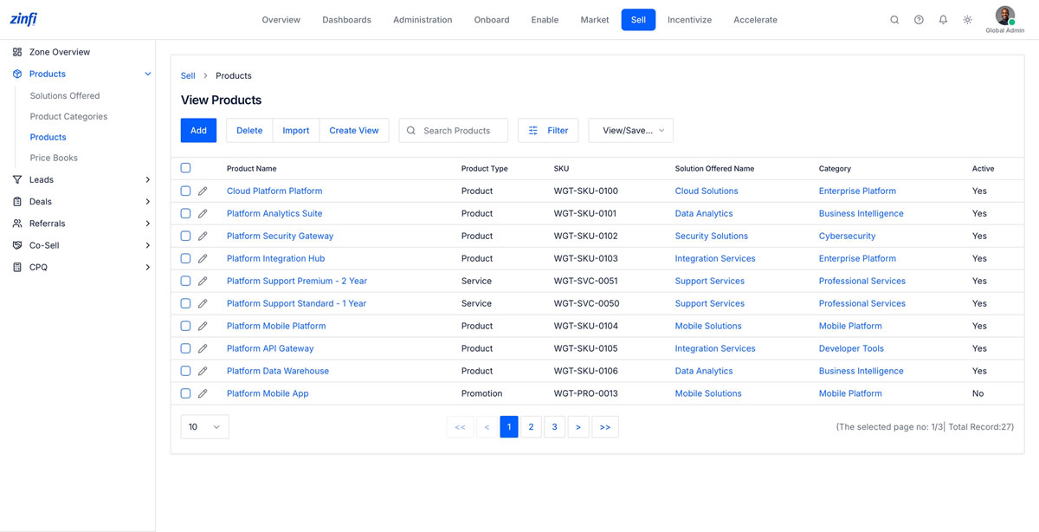Edit Platform Analytics Suite via pencil icon
Viewport: 1039px width, 532px height.
pos(203,213)
